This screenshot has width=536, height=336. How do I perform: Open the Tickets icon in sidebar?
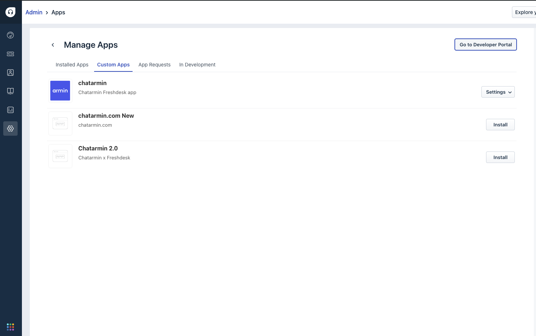(x=10, y=54)
